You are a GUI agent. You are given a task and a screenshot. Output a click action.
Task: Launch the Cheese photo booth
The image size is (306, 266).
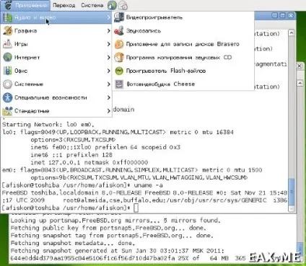click(183, 84)
